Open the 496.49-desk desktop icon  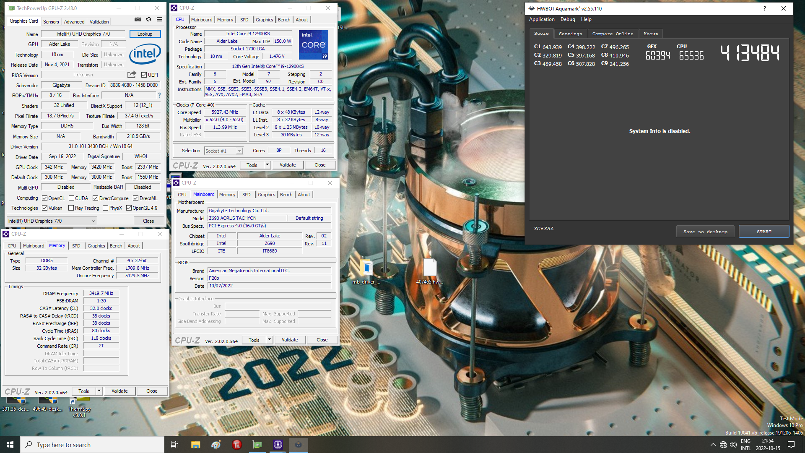click(47, 404)
